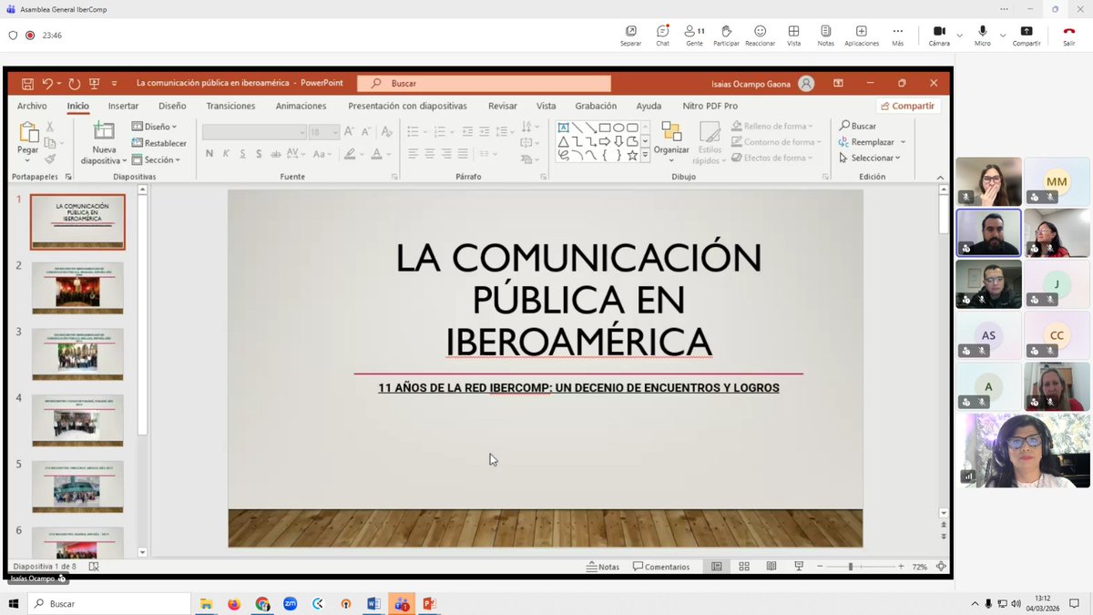Switch to slide sorter view in status bar
Image resolution: width=1093 pixels, height=615 pixels.
pyautogui.click(x=743, y=566)
